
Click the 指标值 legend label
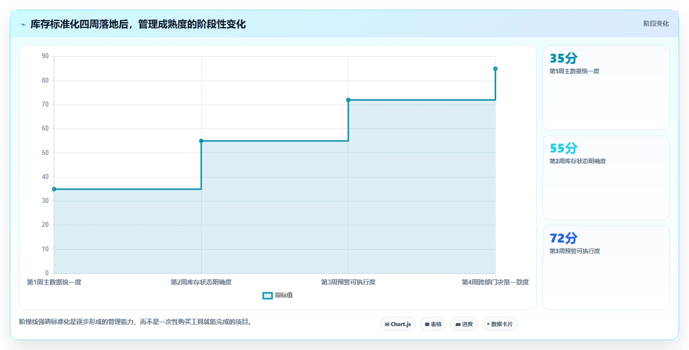pos(284,295)
